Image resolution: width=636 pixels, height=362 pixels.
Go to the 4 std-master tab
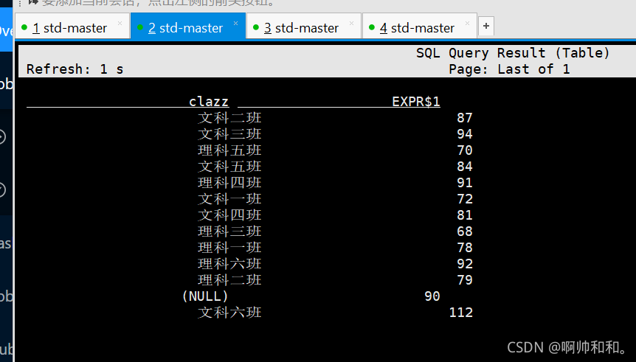420,27
